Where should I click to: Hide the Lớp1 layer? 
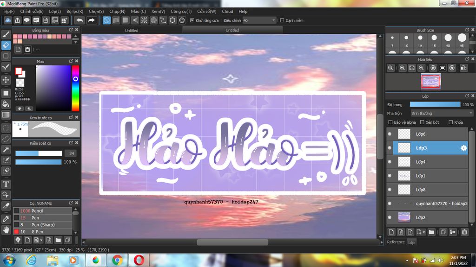click(390, 176)
